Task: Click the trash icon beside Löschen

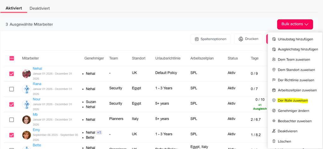Action: (x=274, y=141)
